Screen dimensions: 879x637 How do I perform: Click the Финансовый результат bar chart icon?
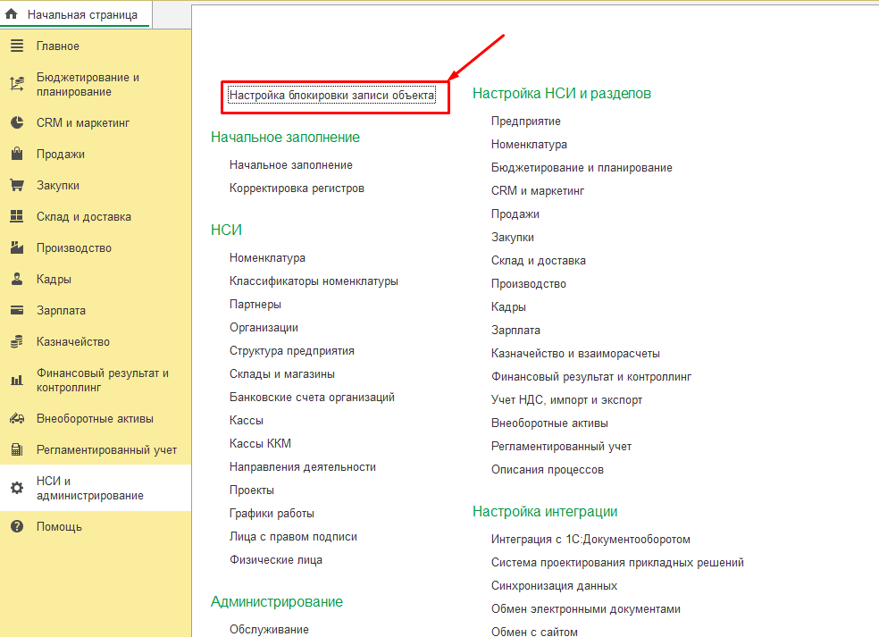point(17,381)
